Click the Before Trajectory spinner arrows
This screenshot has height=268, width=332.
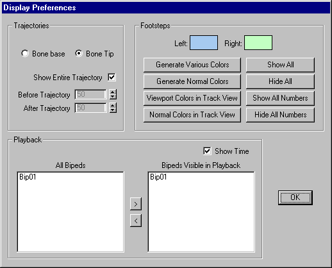(x=113, y=94)
